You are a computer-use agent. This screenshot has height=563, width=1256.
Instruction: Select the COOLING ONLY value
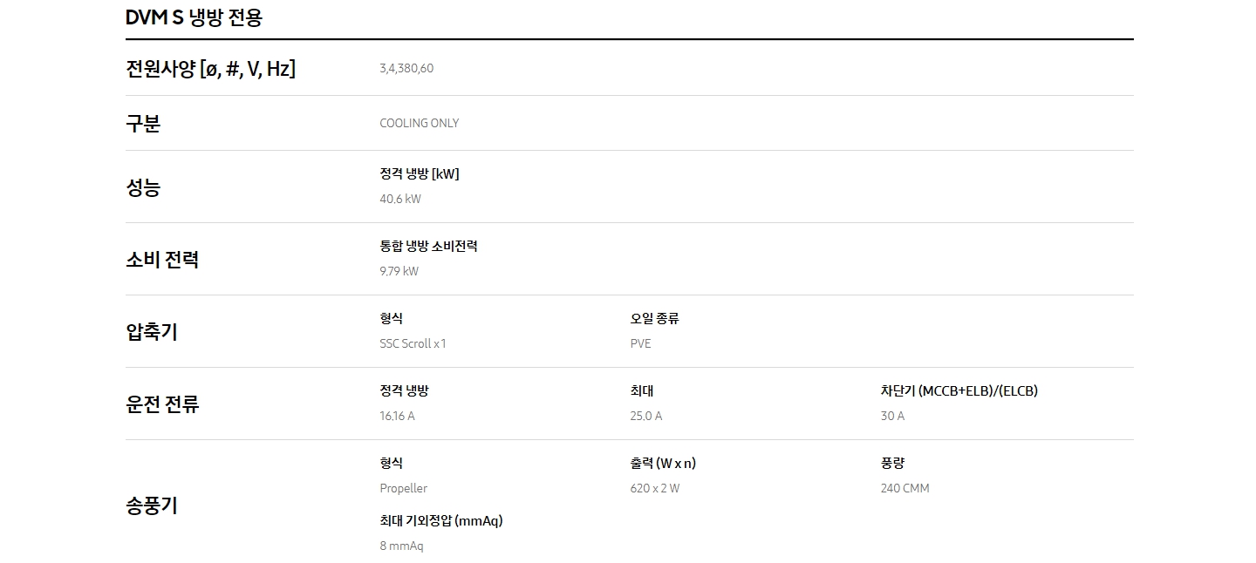tap(420, 123)
